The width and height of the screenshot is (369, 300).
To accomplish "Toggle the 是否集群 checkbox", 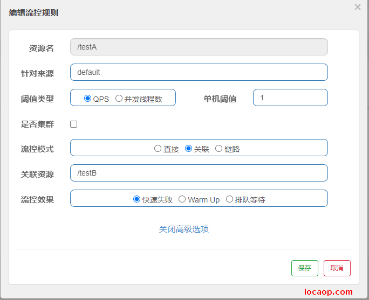I will 74,124.
